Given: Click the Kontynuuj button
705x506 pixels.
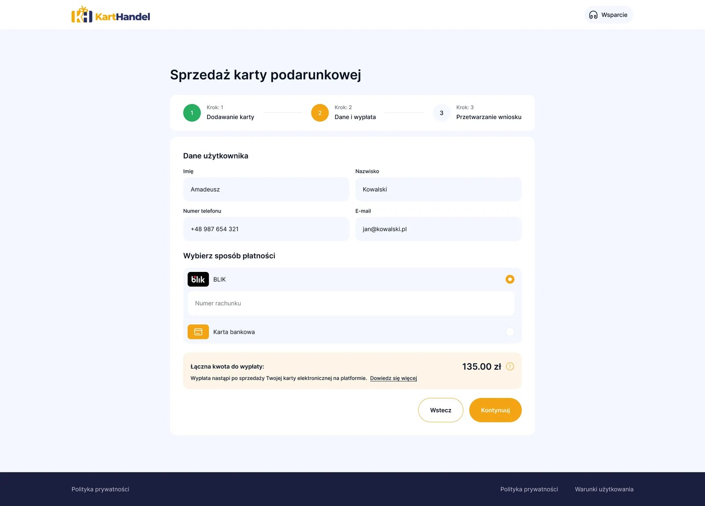Looking at the screenshot, I should click(x=495, y=410).
